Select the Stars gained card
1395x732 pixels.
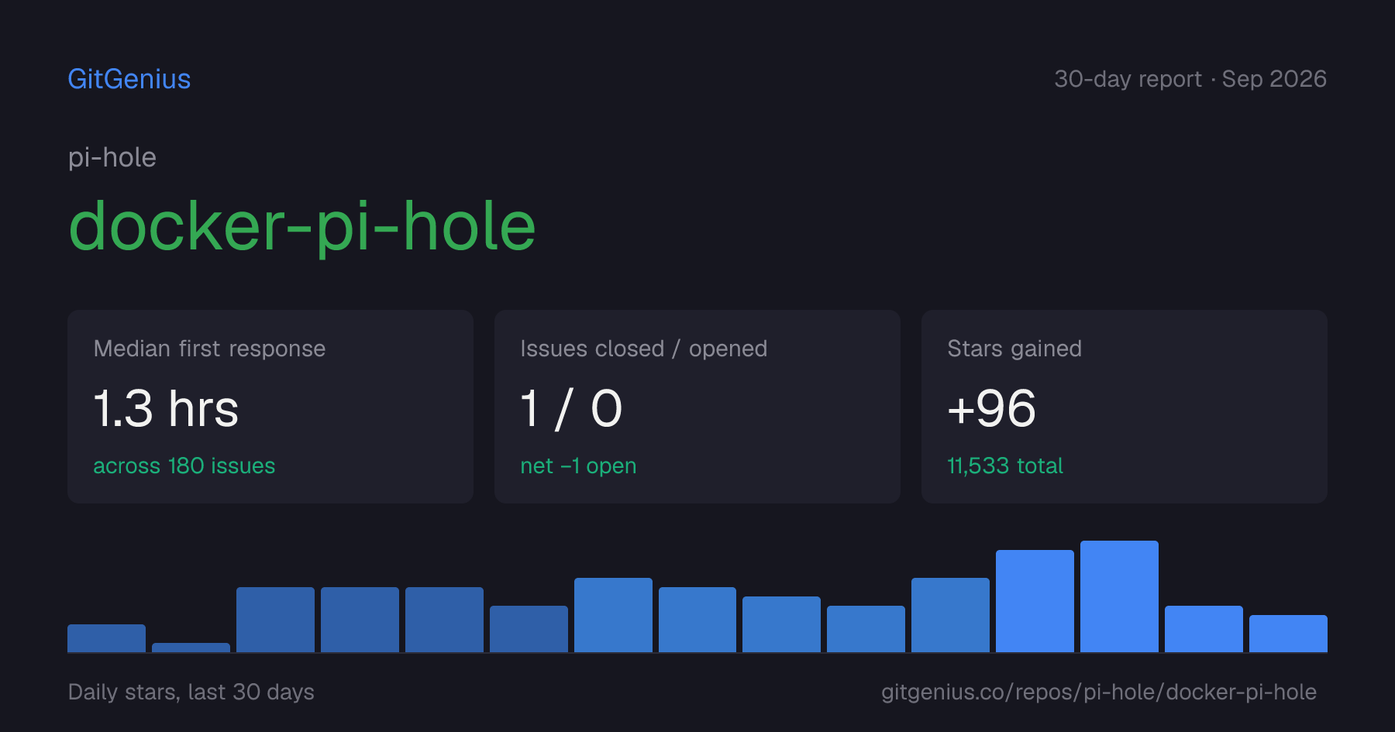coord(1125,407)
